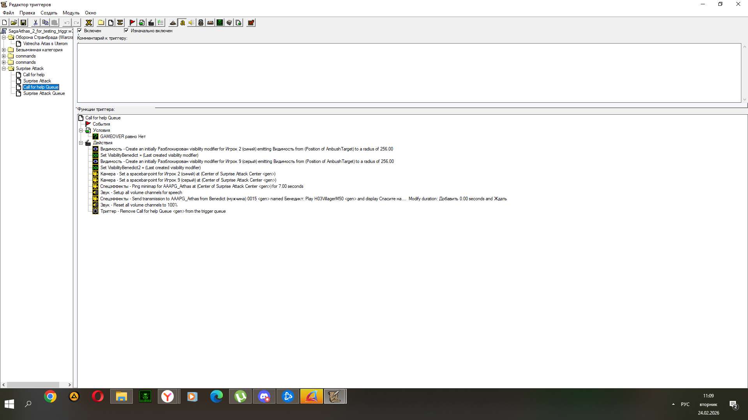The height and width of the screenshot is (420, 748).
Task: Add new action clapperboard icon
Action: (x=151, y=23)
